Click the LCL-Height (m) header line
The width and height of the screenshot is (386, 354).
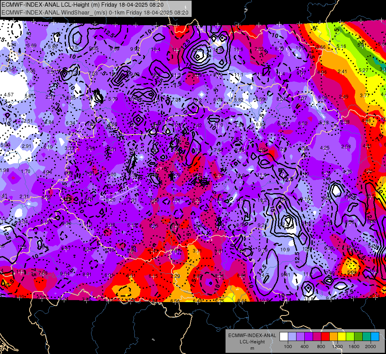[x=82, y=5]
